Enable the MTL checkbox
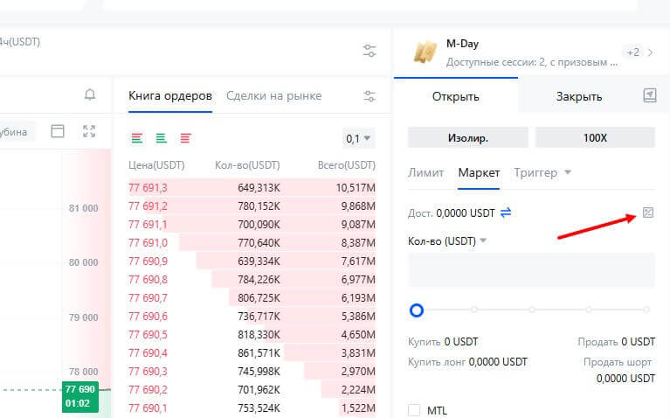 coord(414,410)
